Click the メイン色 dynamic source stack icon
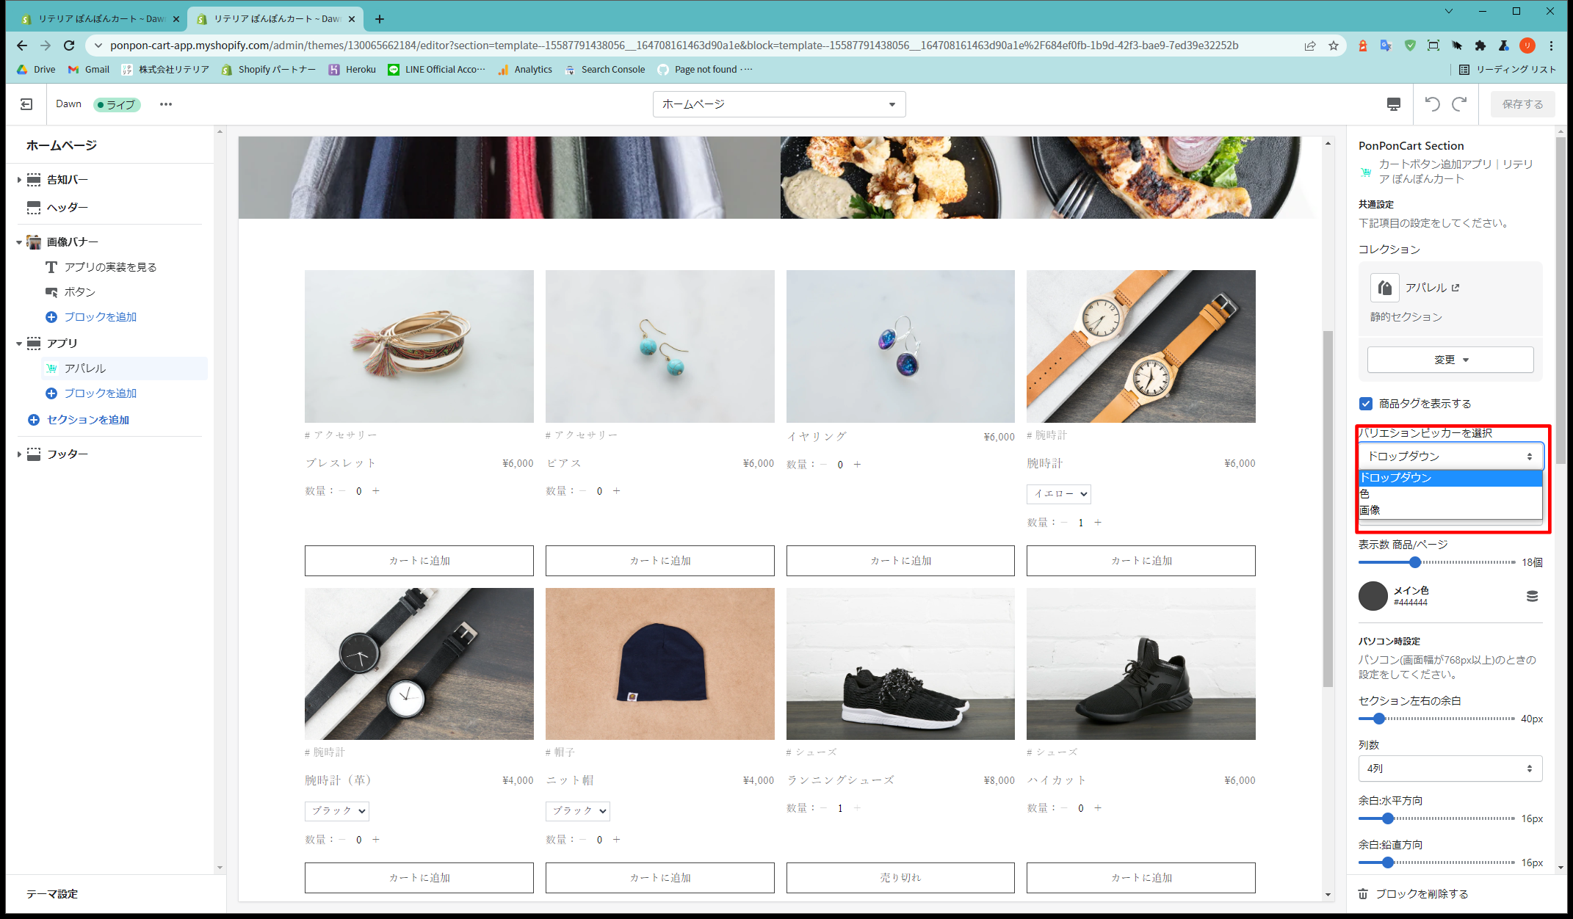Screen dimensions: 1573x919 [x=1532, y=596]
